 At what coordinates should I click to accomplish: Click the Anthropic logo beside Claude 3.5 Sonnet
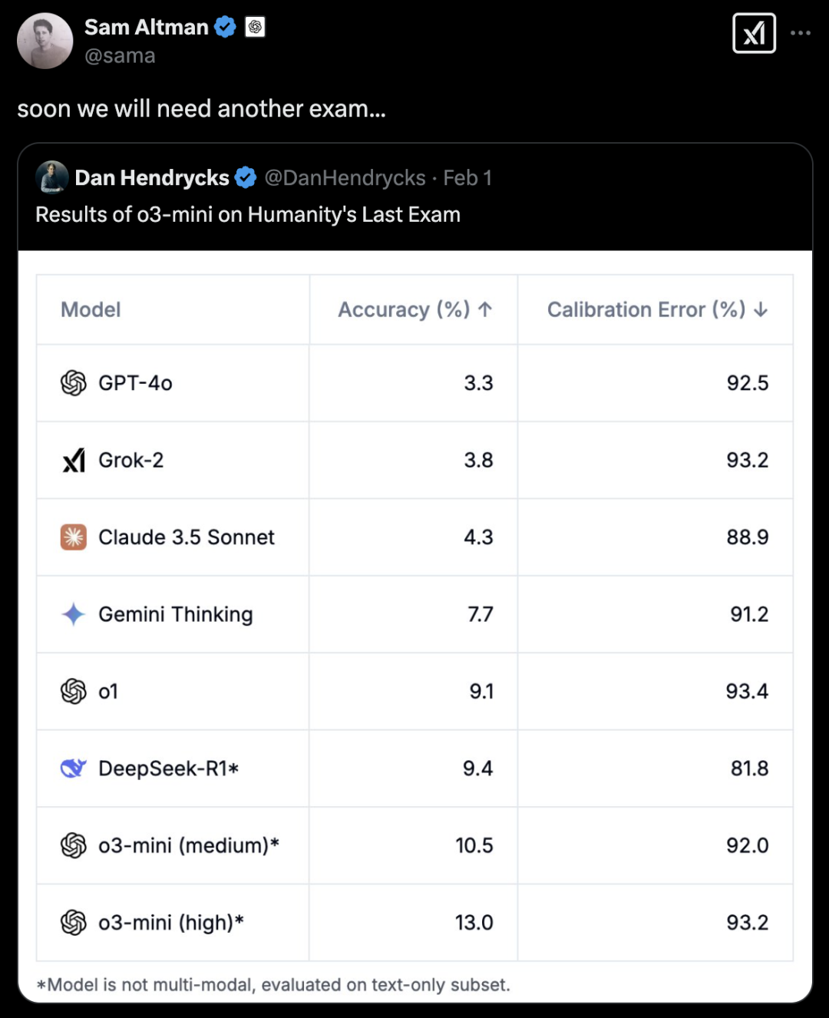pos(74,537)
